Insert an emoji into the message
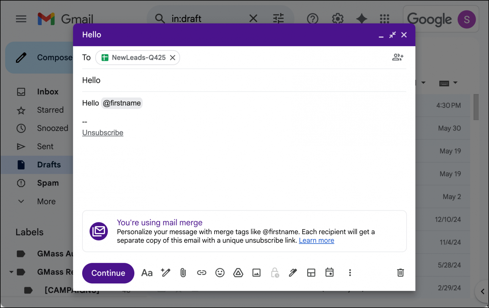Screen dimensions: 489x308 pos(220,273)
